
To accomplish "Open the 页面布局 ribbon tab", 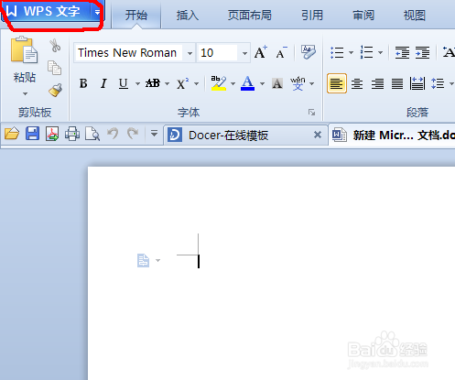I will pyautogui.click(x=249, y=15).
